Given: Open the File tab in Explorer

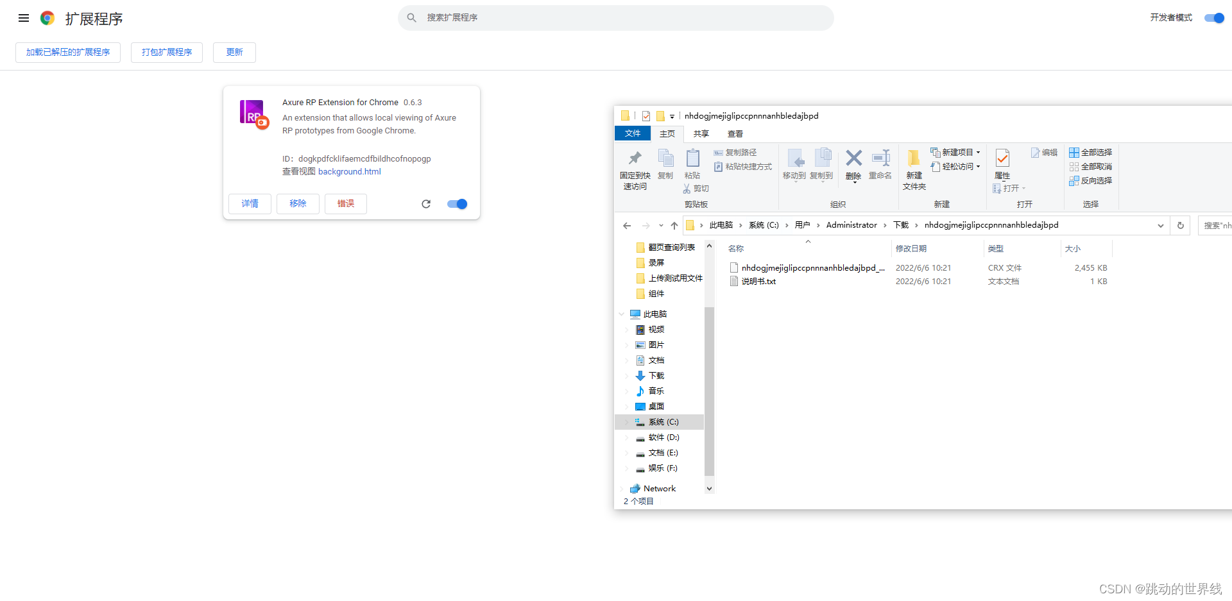Looking at the screenshot, I should [633, 133].
